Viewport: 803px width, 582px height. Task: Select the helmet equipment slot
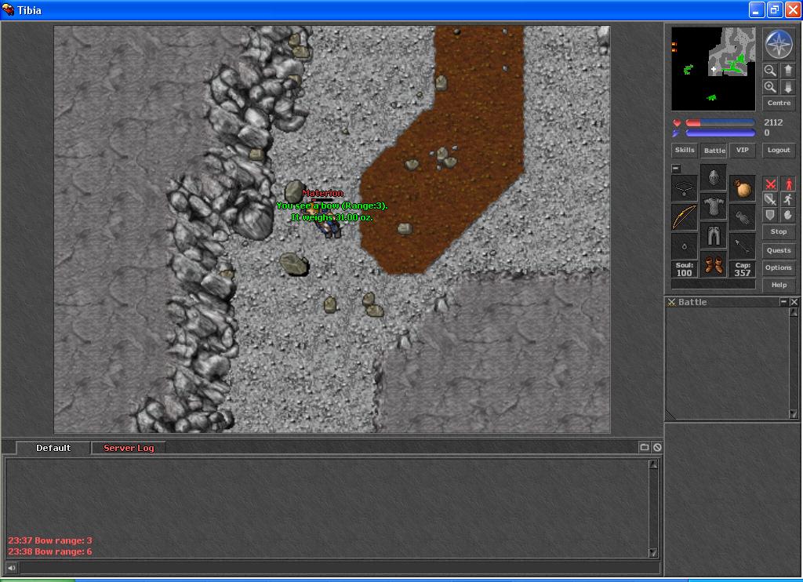click(x=714, y=178)
